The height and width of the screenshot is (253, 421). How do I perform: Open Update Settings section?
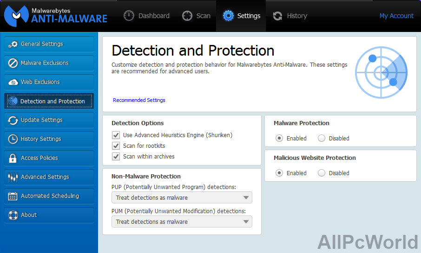point(49,120)
